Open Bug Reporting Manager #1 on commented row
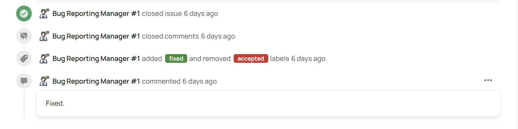This screenshot has width=518, height=129. tap(96, 81)
